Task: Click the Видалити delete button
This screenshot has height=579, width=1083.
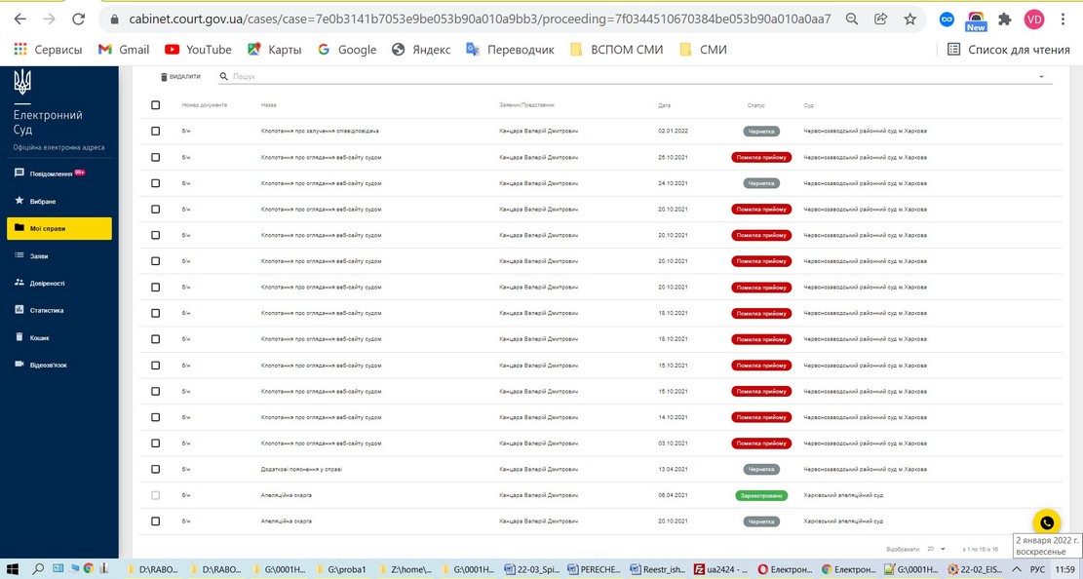Action: pos(180,77)
